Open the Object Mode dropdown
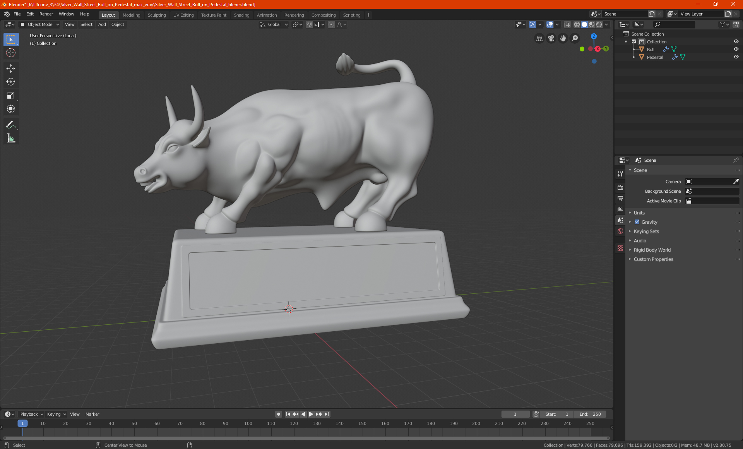Viewport: 743px width, 449px height. 39,24
